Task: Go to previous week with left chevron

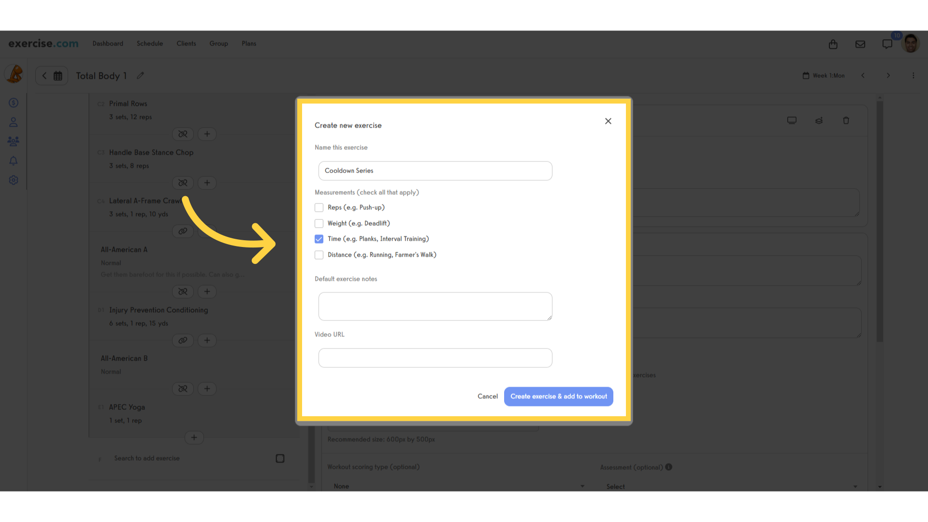Action: [863, 75]
